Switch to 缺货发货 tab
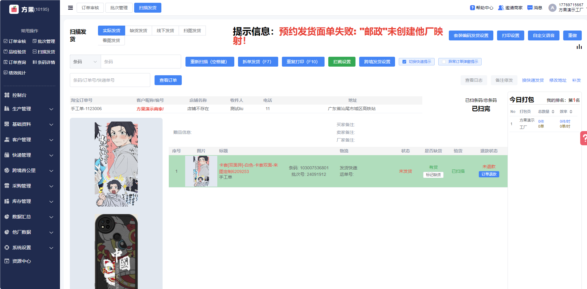This screenshot has height=289, width=587. pos(138,31)
